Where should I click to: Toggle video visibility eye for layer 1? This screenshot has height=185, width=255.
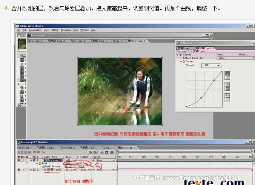point(19,160)
